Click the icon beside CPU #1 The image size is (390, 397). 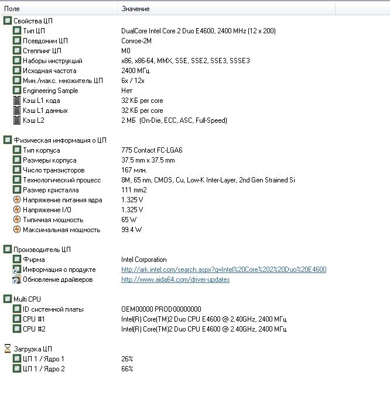17,319
